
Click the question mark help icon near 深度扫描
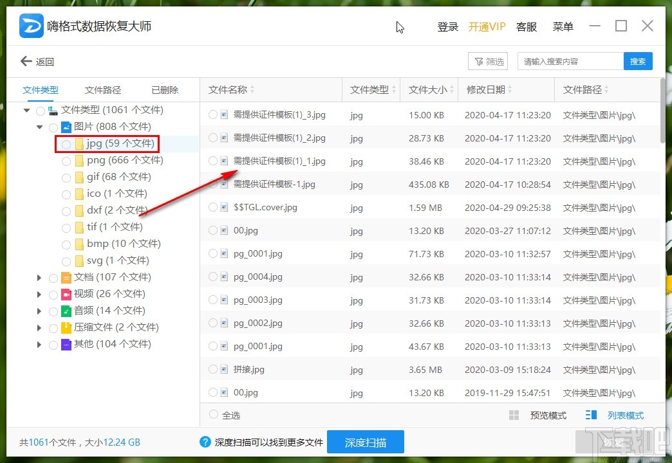(205, 442)
